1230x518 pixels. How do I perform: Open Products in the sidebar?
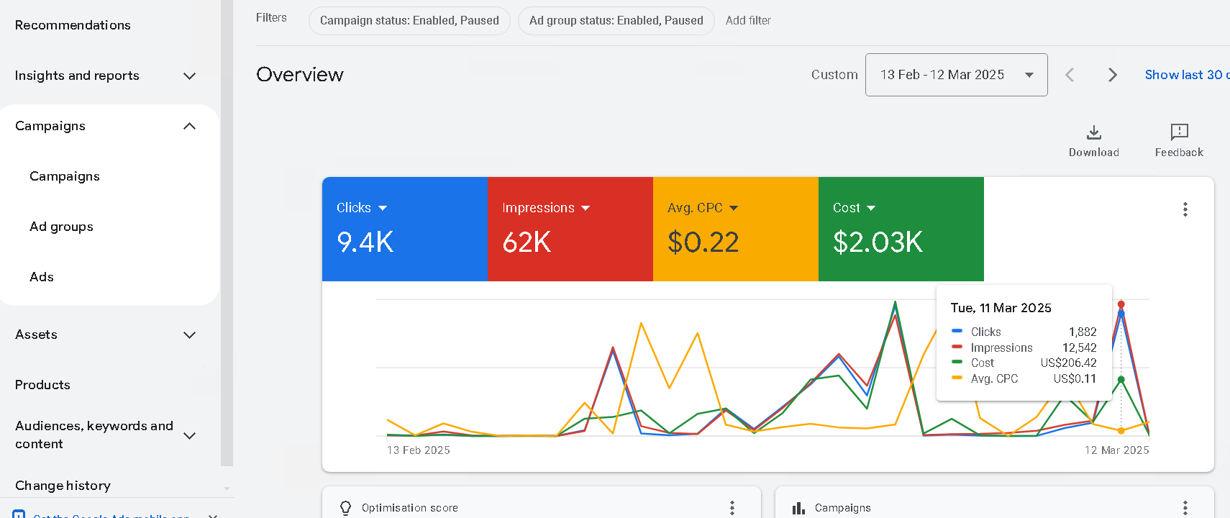click(x=42, y=385)
